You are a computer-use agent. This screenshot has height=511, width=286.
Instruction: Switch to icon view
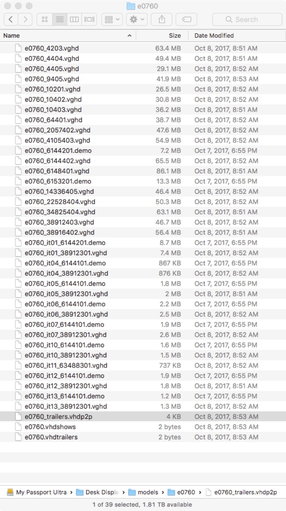[45, 19]
